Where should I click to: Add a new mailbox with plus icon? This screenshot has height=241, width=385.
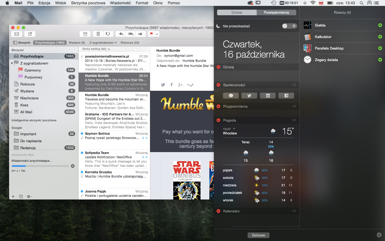pos(13,197)
